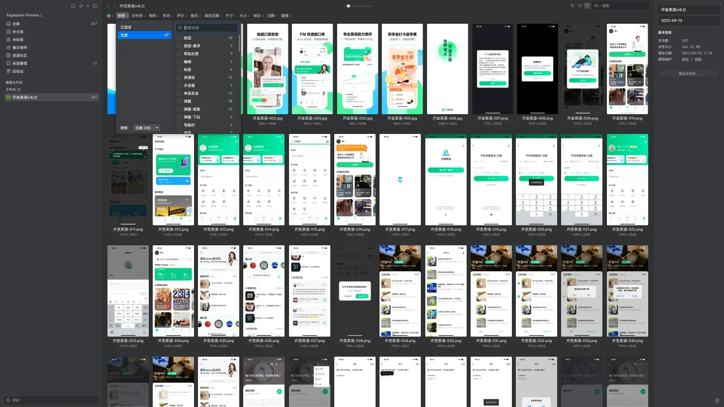
Task: Select thumbnail 开言英语-028.png
Action: point(355,291)
